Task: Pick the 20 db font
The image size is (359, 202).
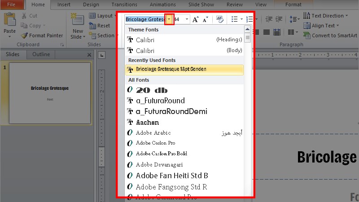Action: click(x=184, y=90)
